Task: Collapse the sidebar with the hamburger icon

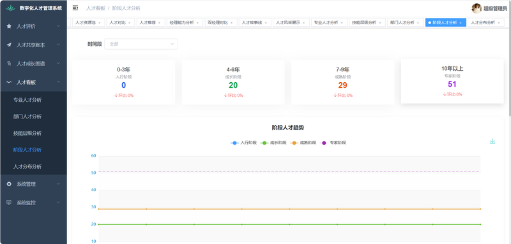Action: pyautogui.click(x=75, y=8)
